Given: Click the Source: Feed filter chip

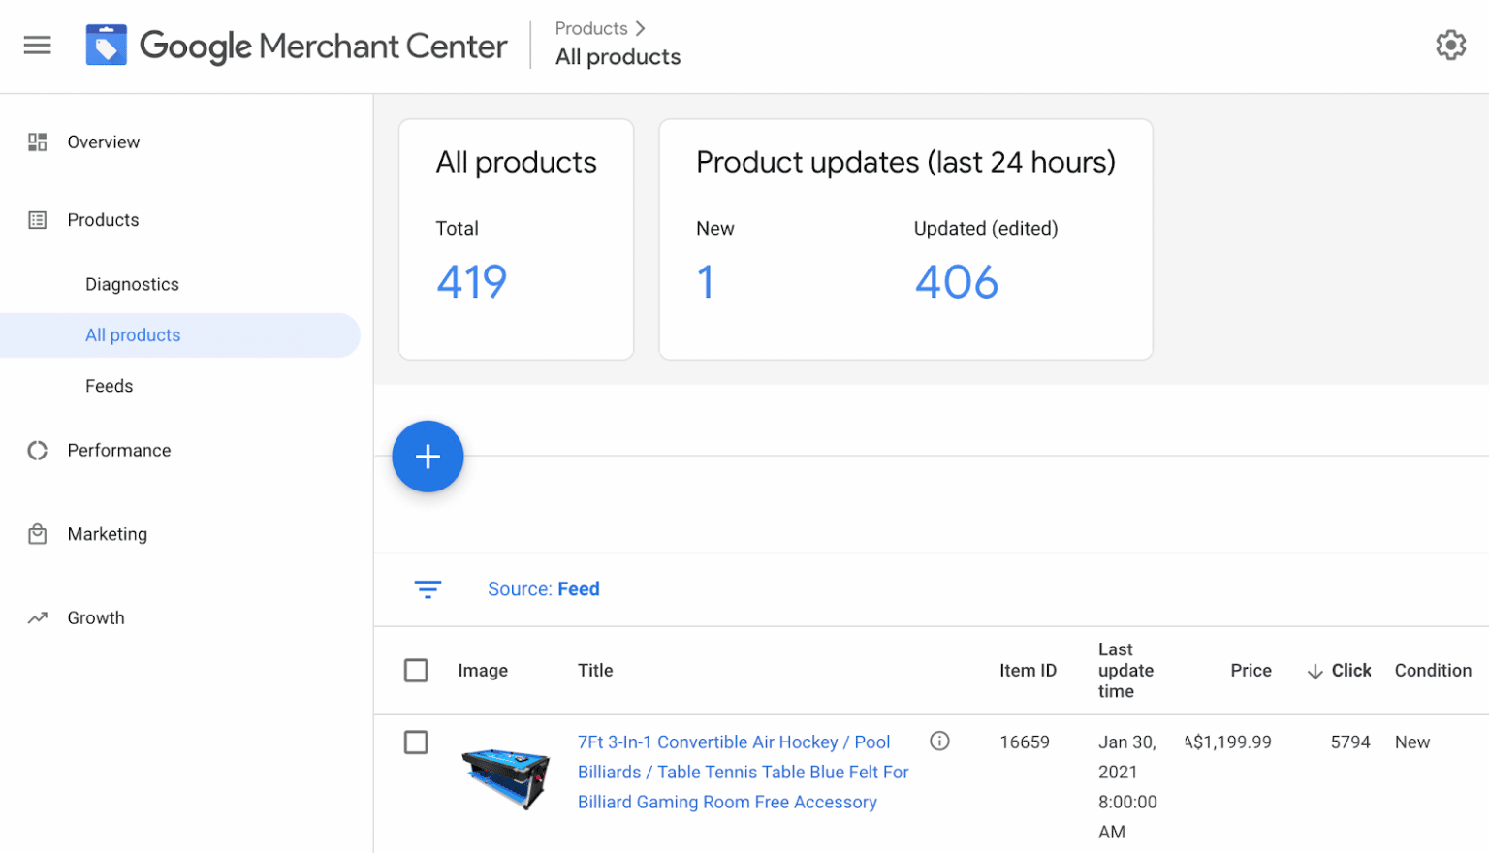Looking at the screenshot, I should 543,589.
